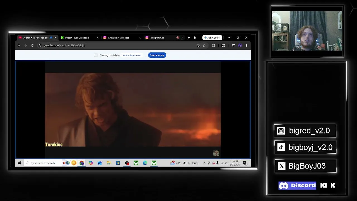This screenshot has width=357, height=201.
Task: Open the taskbar microphone tray icon
Action: [218, 163]
